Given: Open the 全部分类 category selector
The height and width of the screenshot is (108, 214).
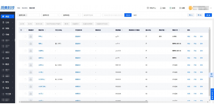Looking at the screenshot, I should pos(28,15).
